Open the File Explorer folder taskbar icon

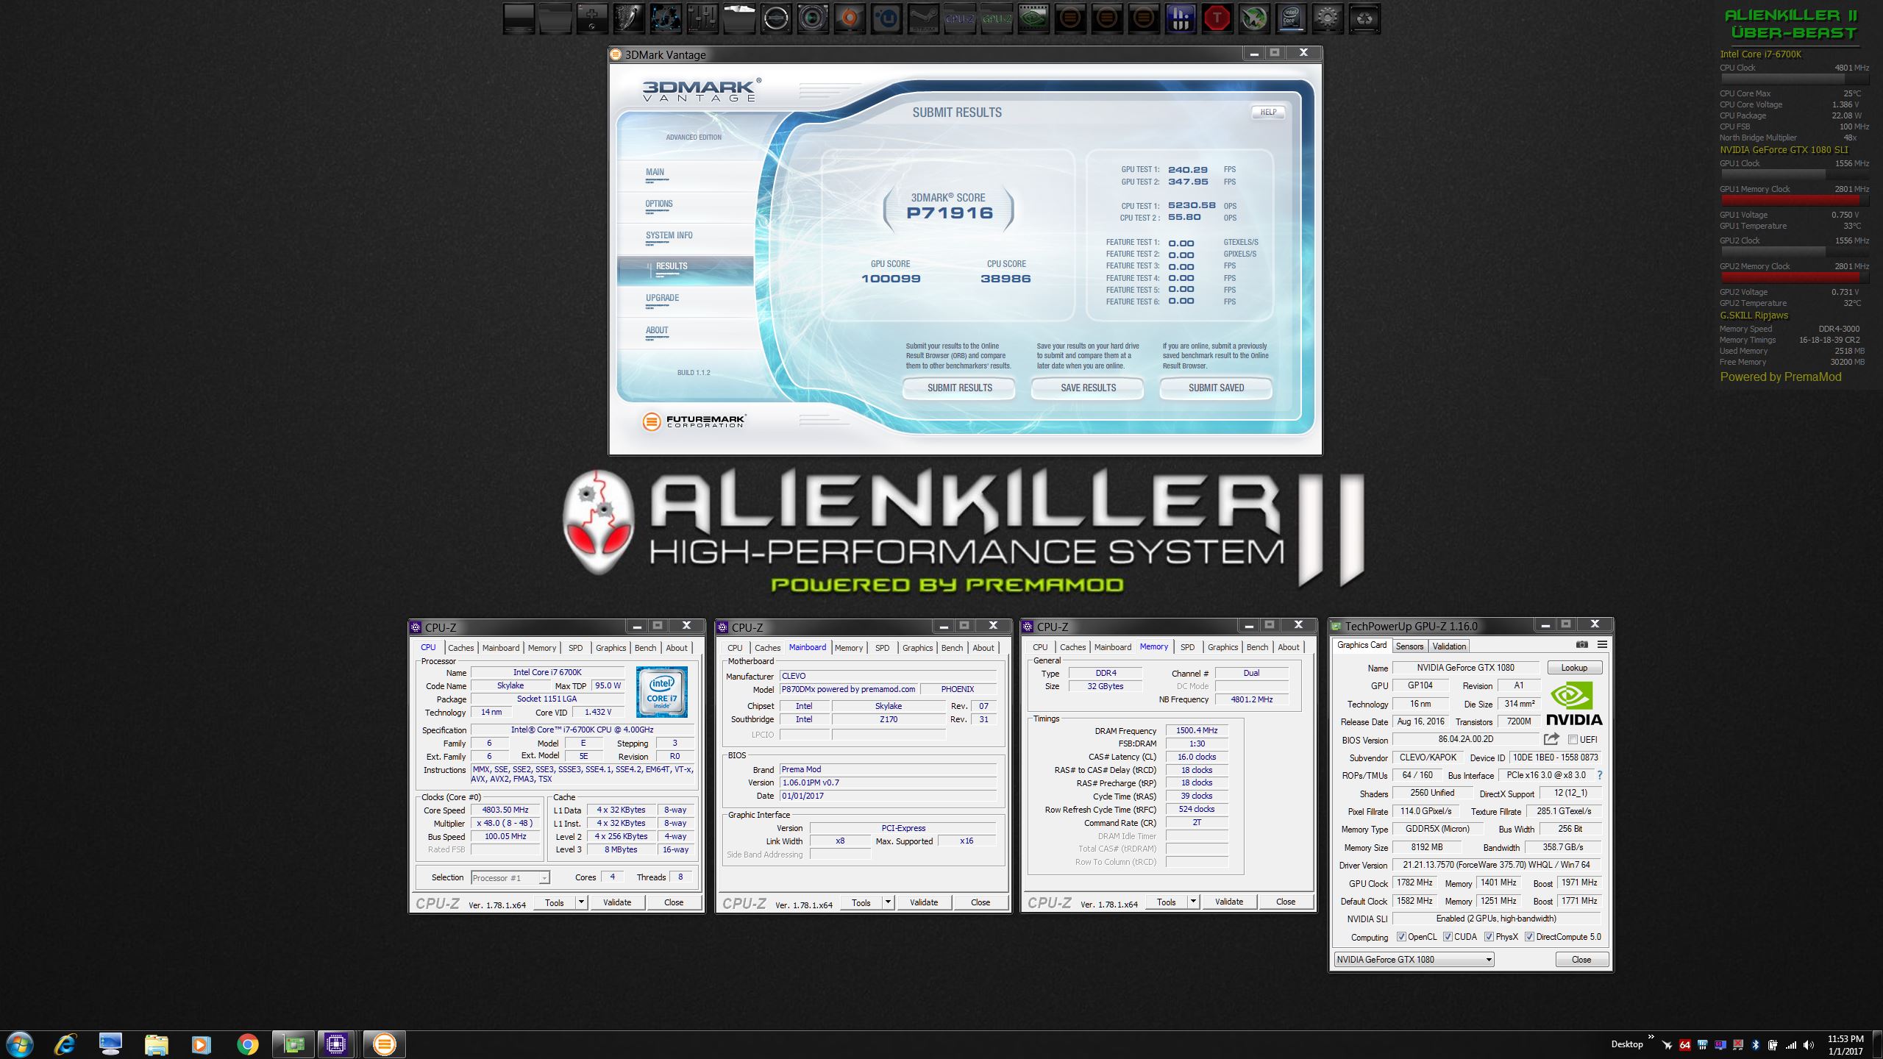[157, 1044]
